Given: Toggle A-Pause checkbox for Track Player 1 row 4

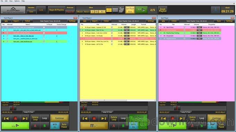Looking at the screenshot, I should click(44, 36).
